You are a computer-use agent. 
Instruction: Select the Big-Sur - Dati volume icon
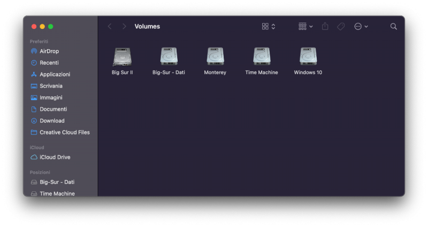click(x=169, y=57)
